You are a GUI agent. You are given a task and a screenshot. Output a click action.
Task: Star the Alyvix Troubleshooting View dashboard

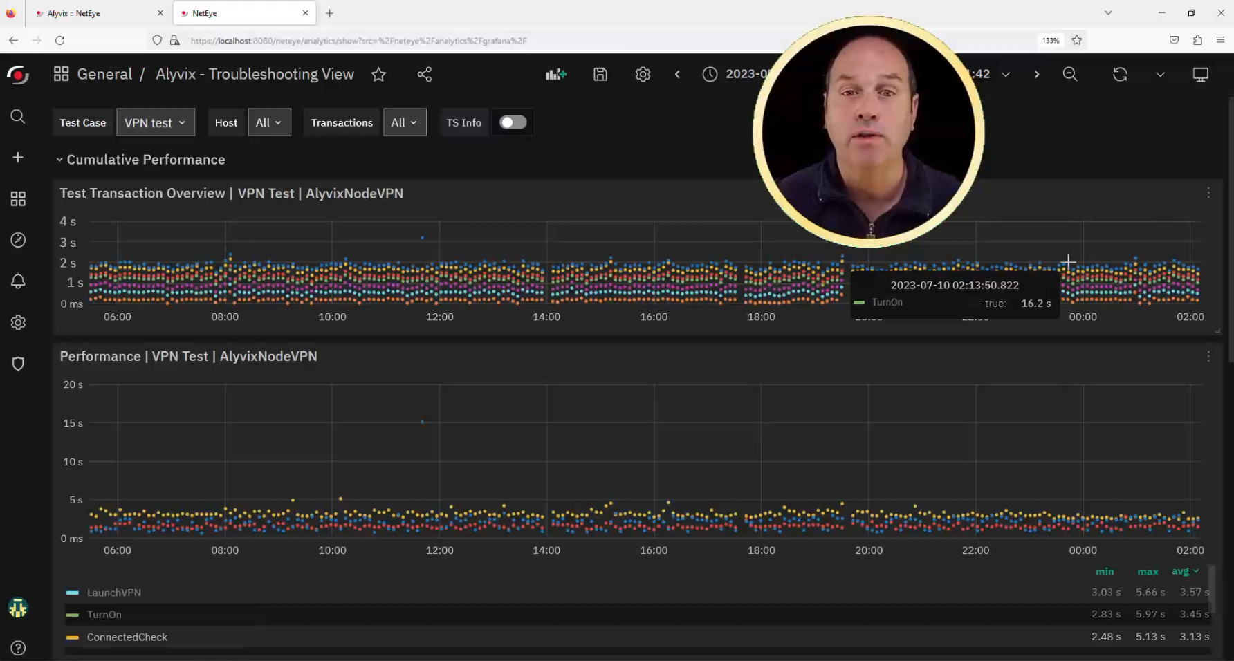378,74
